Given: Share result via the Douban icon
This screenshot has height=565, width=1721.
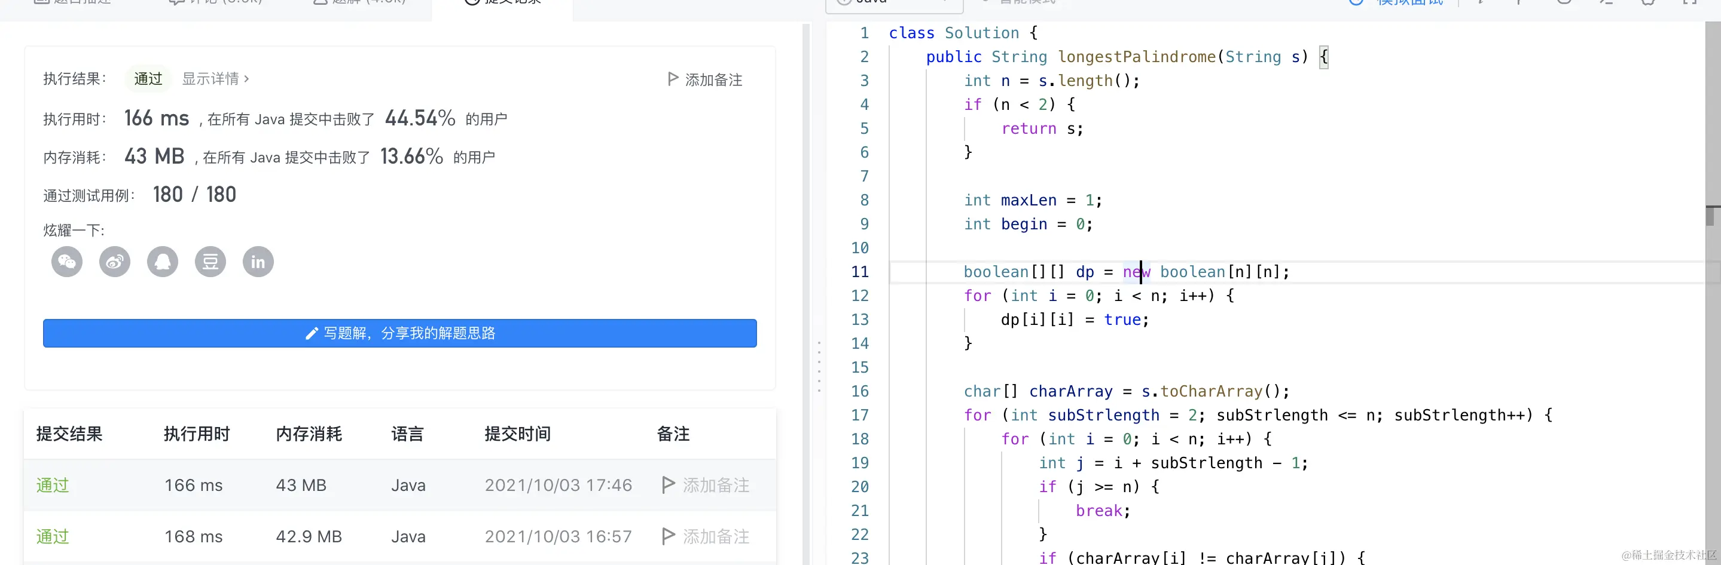Looking at the screenshot, I should [210, 262].
